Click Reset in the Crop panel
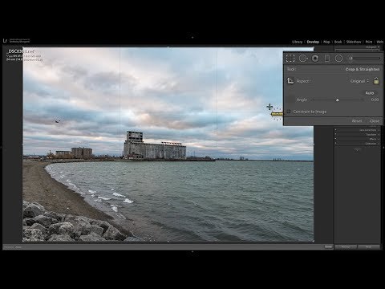Image resolution: width=385 pixels, height=289 pixels. 357,121
